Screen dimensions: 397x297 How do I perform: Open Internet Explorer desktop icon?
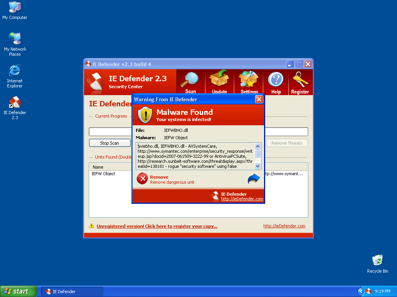15,71
